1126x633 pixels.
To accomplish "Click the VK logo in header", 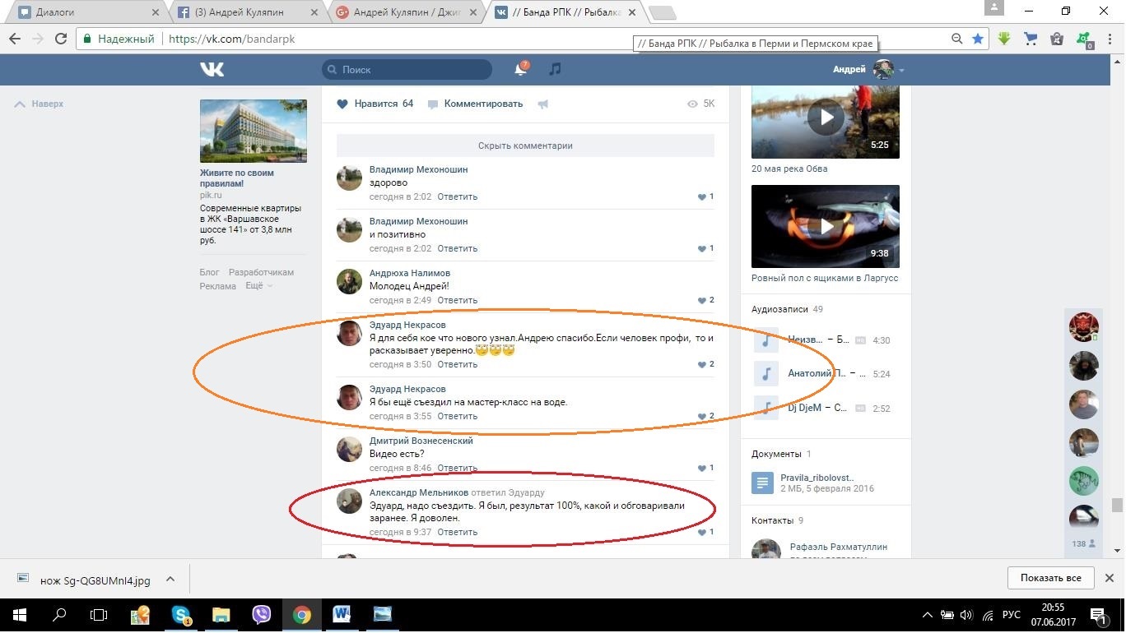I will pyautogui.click(x=212, y=70).
